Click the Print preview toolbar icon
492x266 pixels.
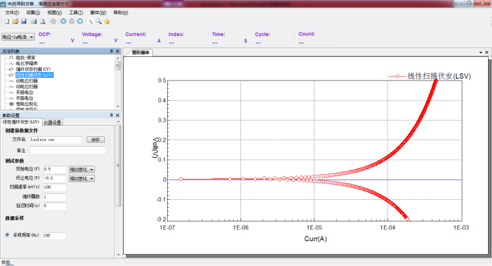coord(43,22)
